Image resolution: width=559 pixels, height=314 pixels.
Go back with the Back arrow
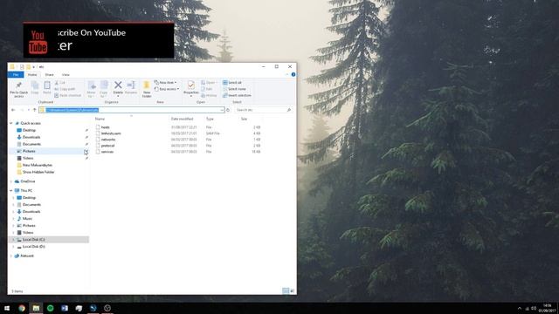click(13, 110)
